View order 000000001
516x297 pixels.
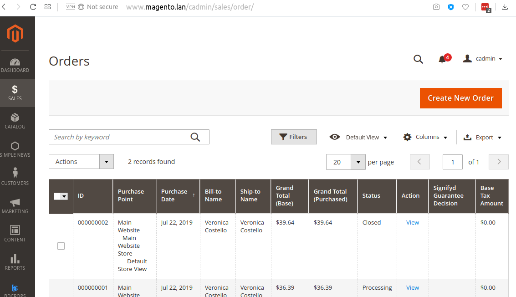412,288
